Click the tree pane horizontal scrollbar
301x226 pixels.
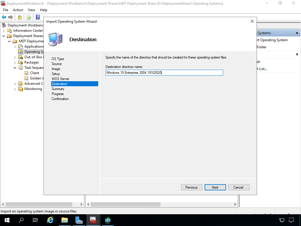point(39,204)
